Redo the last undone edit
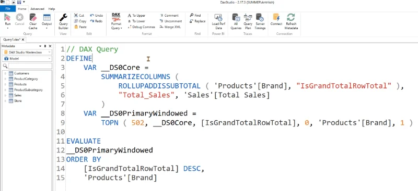 [x=96, y=21]
